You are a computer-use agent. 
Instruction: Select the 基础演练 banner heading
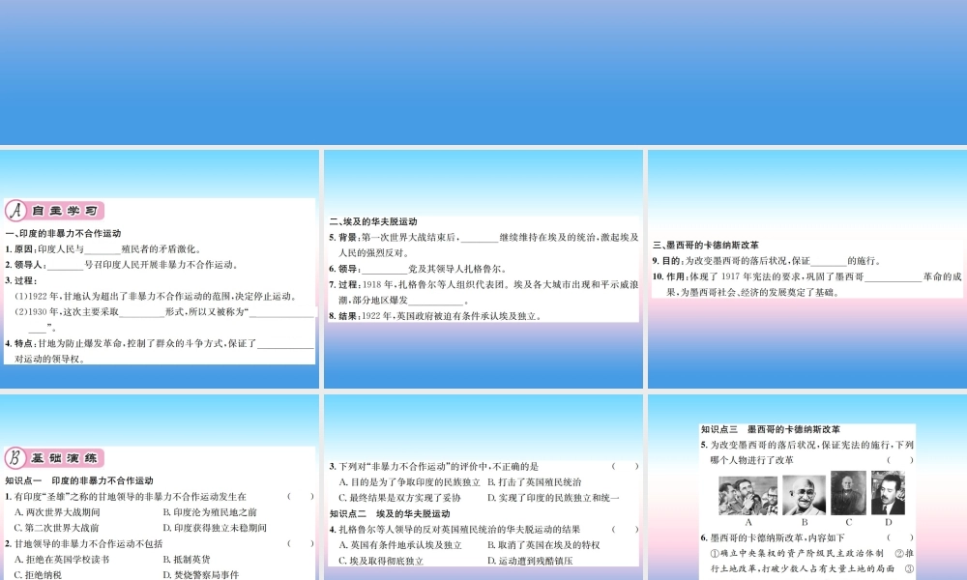click(64, 458)
